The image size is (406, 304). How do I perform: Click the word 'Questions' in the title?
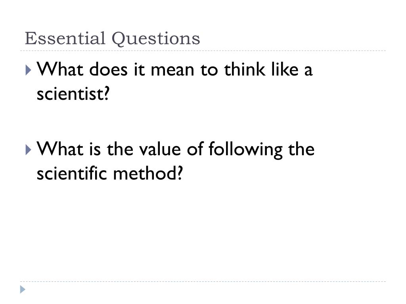click(156, 39)
